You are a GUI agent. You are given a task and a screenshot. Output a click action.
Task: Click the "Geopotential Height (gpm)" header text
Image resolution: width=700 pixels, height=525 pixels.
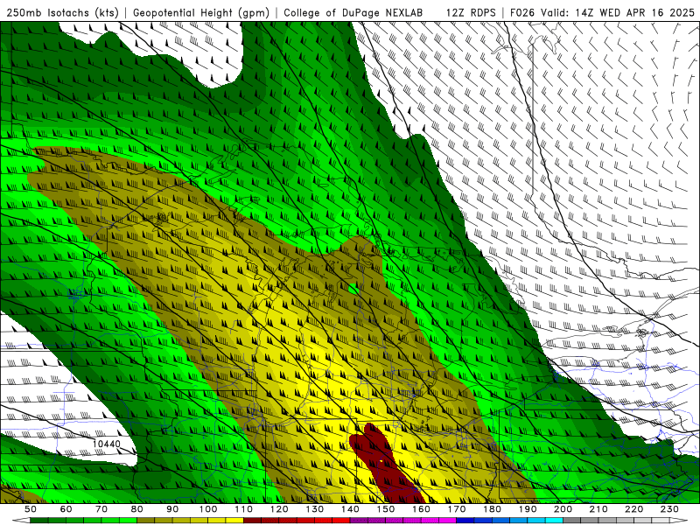[201, 13]
